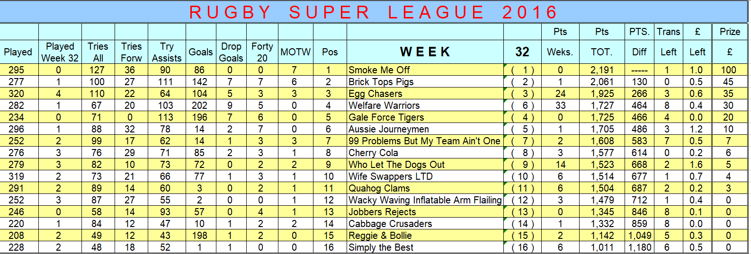Select the Gale Force Tigers row name
The height and width of the screenshot is (254, 751).
click(386, 117)
